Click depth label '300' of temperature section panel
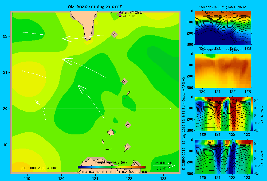Image resolution: width=267 pixels, height=181 pixels. coord(190,44)
